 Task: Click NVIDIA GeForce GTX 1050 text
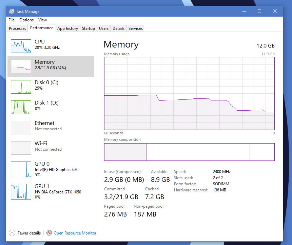pyautogui.click(x=58, y=192)
